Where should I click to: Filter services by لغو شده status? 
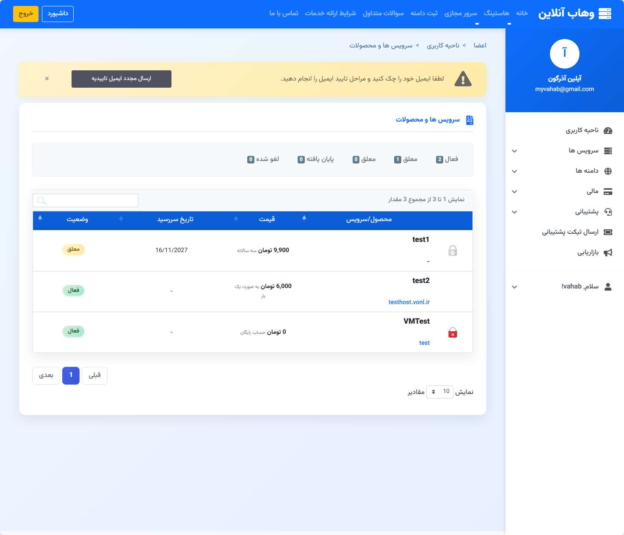(x=263, y=159)
